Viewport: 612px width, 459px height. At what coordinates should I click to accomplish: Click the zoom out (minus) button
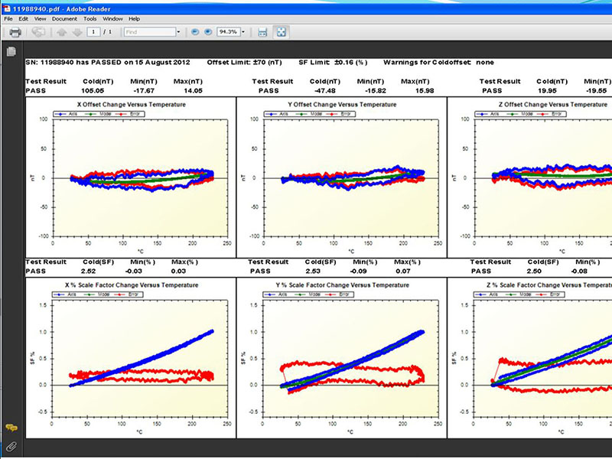click(195, 32)
